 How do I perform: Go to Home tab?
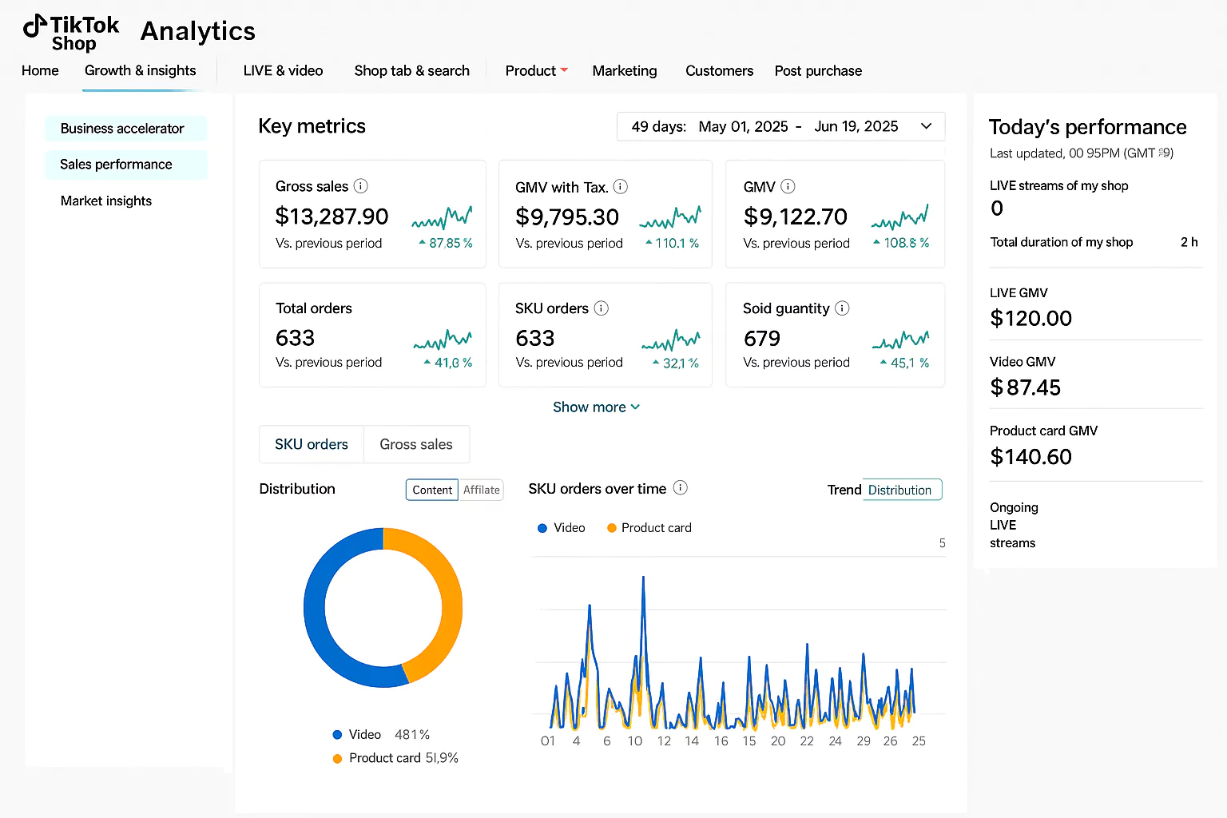[40, 70]
